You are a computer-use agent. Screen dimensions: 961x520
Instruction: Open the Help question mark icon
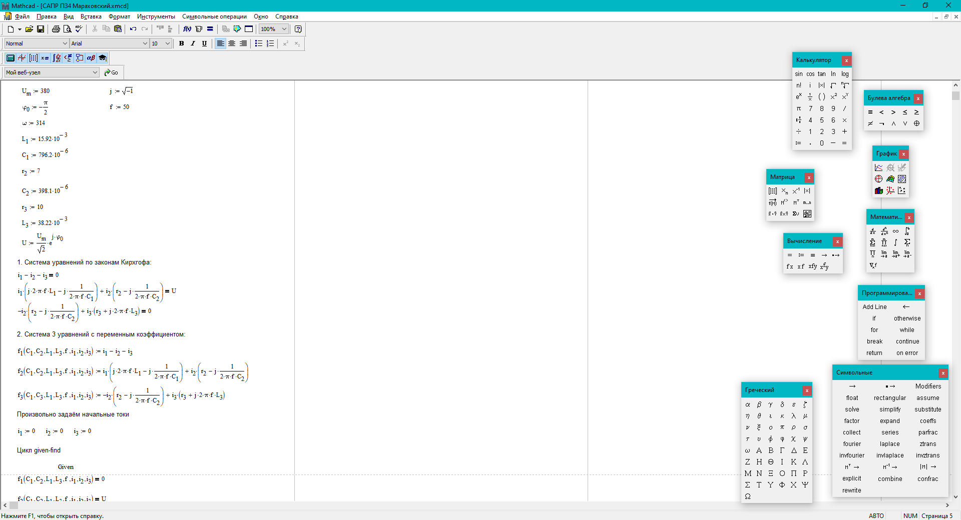coord(298,29)
